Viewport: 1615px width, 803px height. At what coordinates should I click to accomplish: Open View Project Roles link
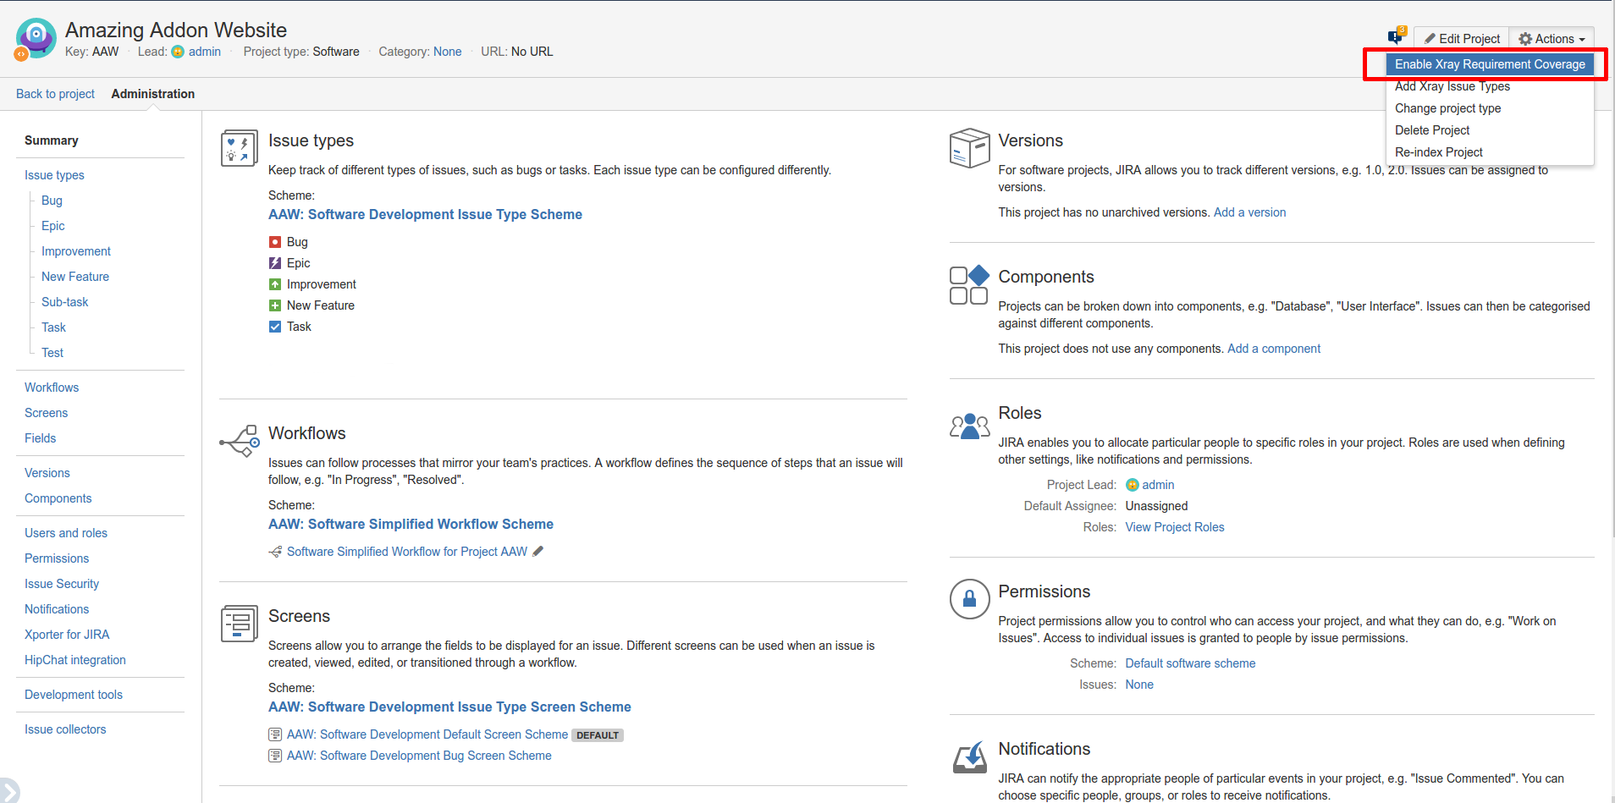pyautogui.click(x=1175, y=527)
